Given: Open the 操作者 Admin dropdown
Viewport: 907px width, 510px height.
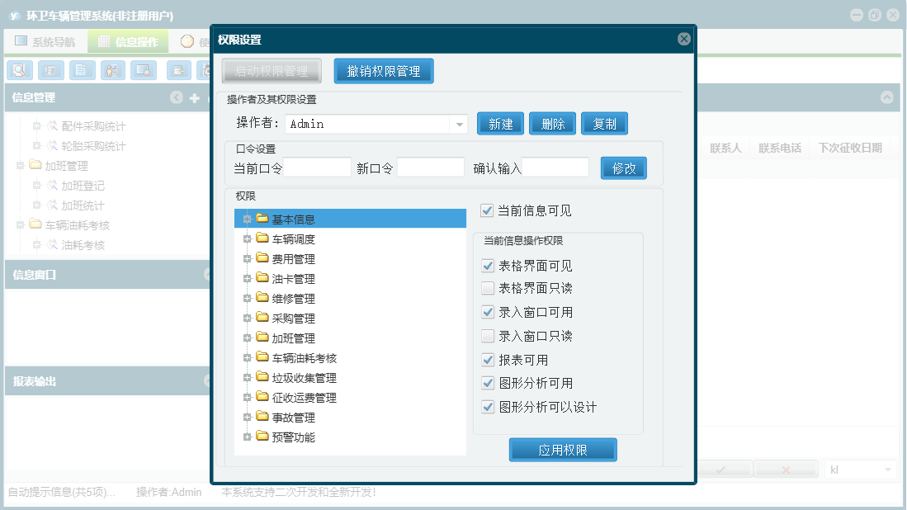Looking at the screenshot, I should click(x=459, y=125).
